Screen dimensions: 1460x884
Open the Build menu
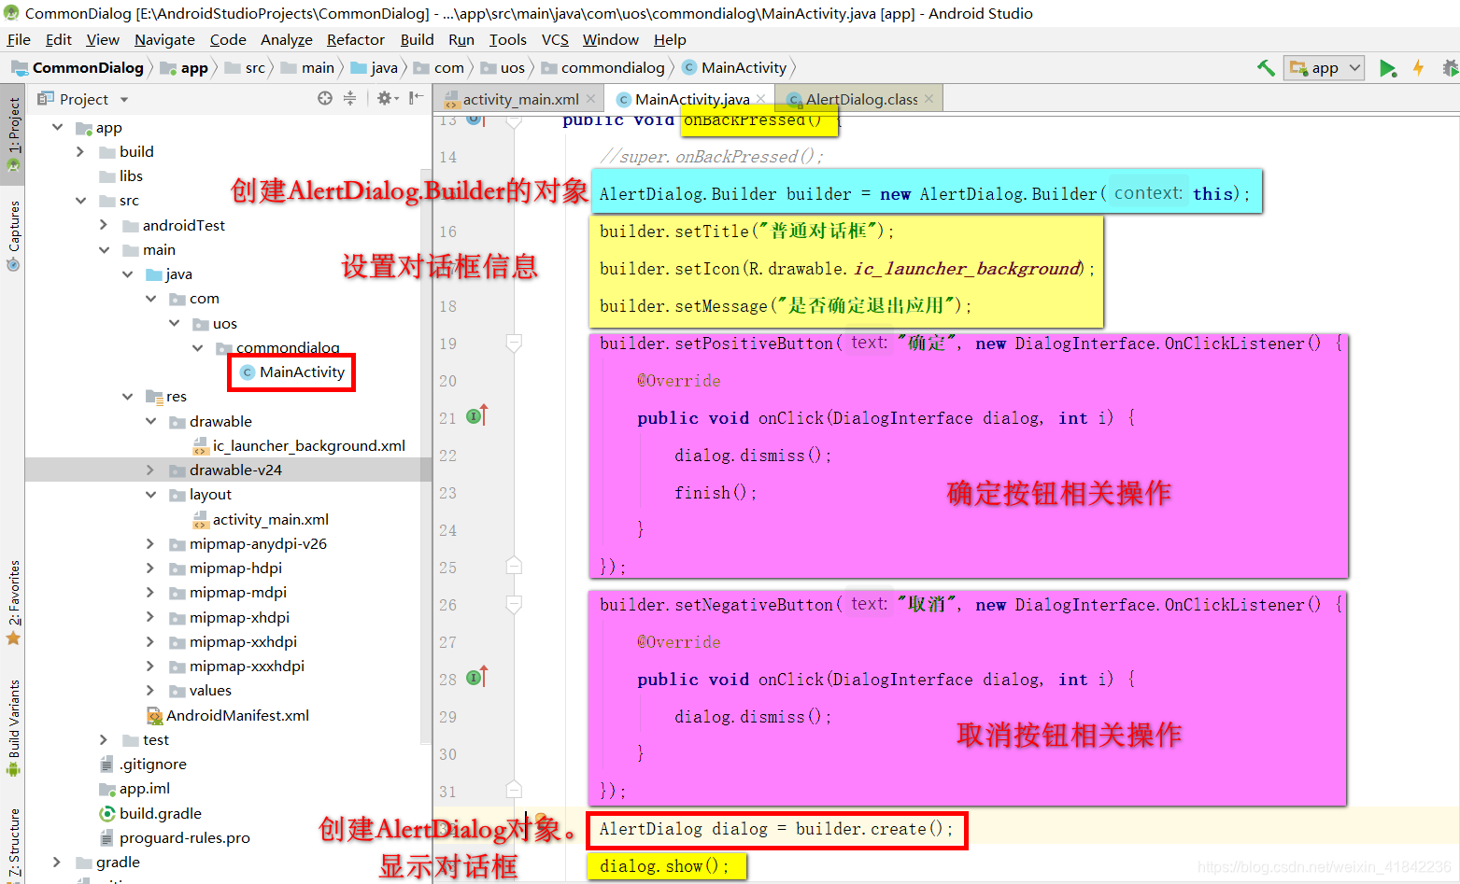pyautogui.click(x=417, y=39)
